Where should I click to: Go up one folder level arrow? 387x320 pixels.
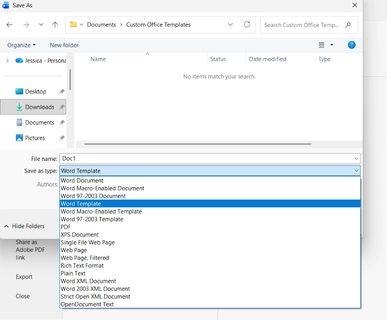pos(55,25)
